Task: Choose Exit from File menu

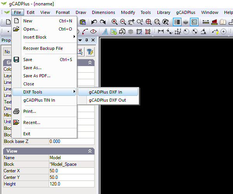Action: tap(44, 134)
